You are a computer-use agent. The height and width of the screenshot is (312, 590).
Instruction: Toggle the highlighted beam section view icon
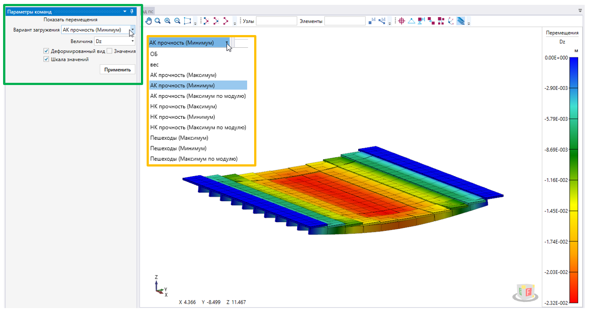pyautogui.click(x=461, y=21)
